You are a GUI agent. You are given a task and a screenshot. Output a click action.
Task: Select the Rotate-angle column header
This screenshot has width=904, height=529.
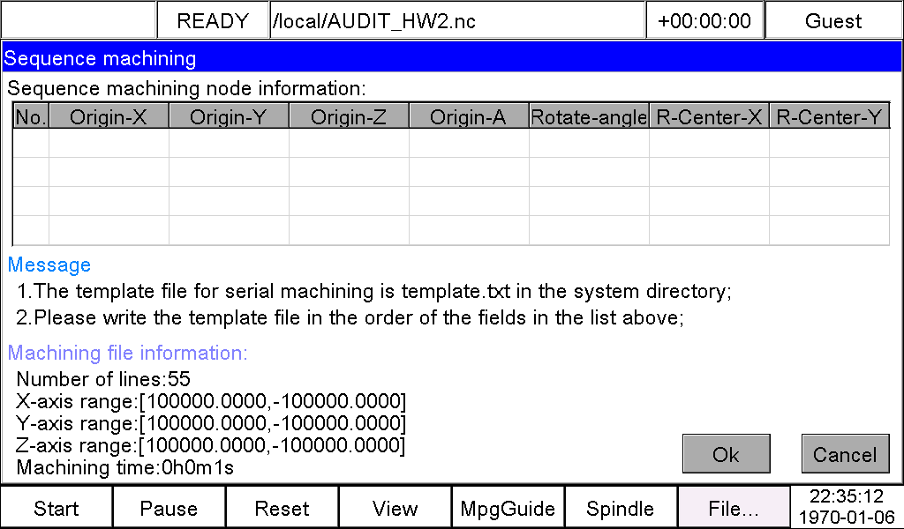[x=589, y=117]
